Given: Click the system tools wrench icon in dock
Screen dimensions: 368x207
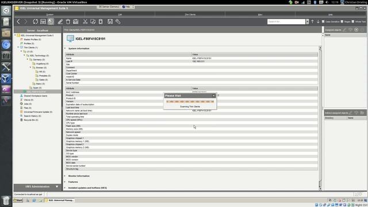Looking at the screenshot, I should tap(6, 67).
